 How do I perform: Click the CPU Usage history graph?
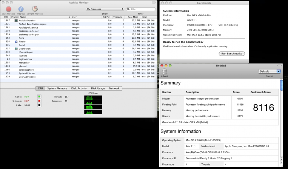(93, 105)
